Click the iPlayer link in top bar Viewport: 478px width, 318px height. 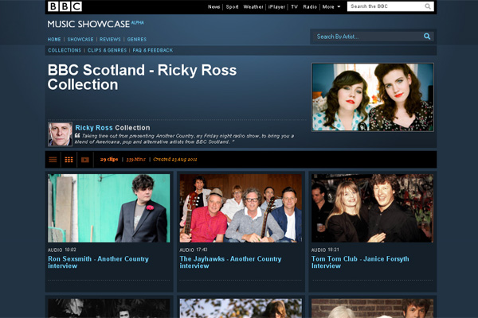(x=276, y=6)
